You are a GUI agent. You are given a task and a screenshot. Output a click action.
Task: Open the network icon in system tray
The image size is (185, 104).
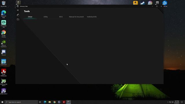coord(170,102)
